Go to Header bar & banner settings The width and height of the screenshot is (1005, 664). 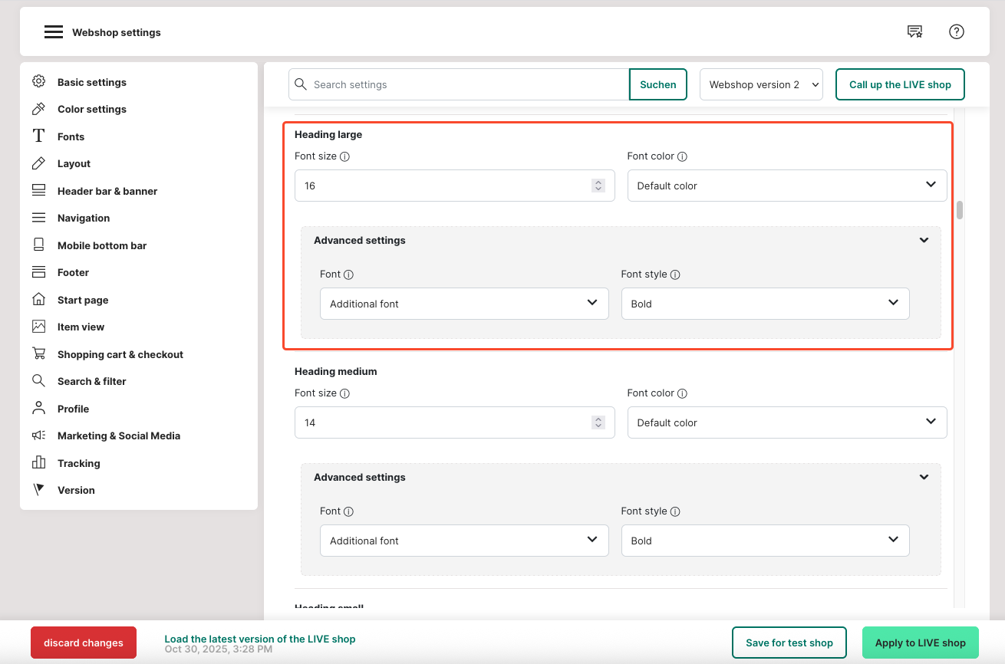click(x=107, y=191)
